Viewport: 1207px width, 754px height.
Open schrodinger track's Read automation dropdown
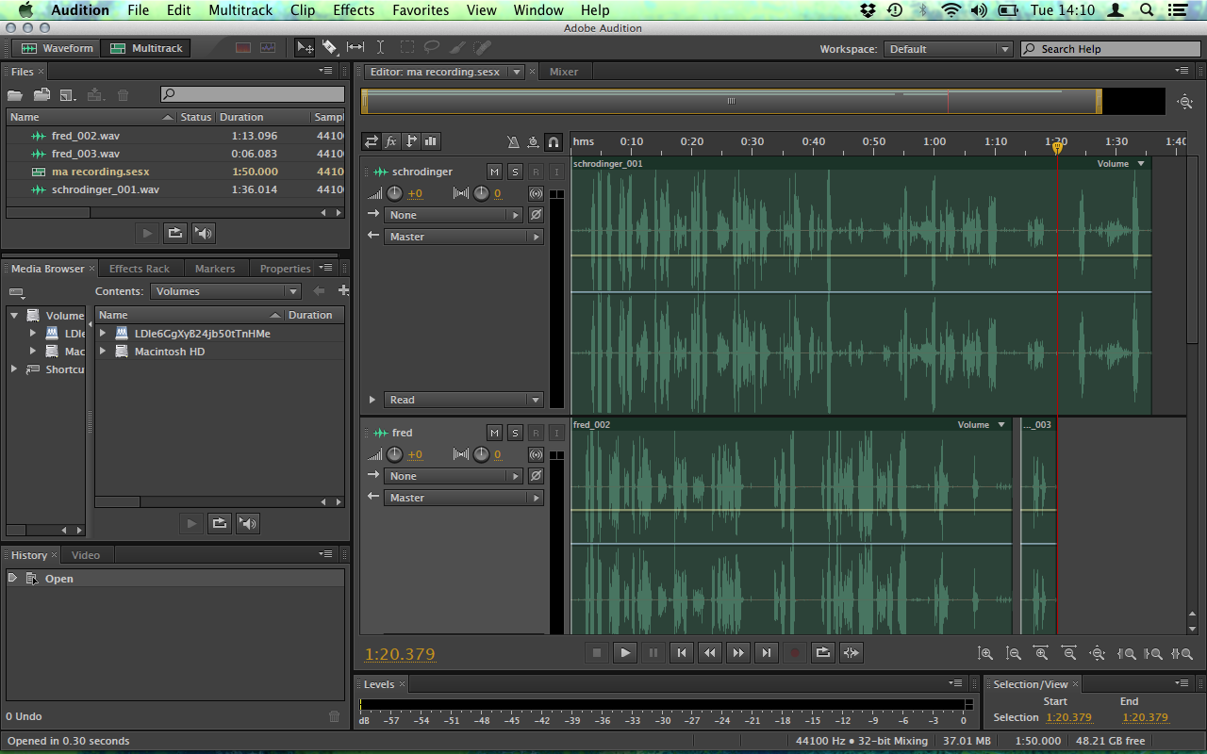coord(463,400)
